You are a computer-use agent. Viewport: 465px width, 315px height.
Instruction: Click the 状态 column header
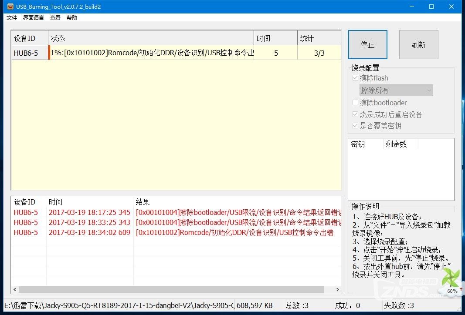coord(151,38)
